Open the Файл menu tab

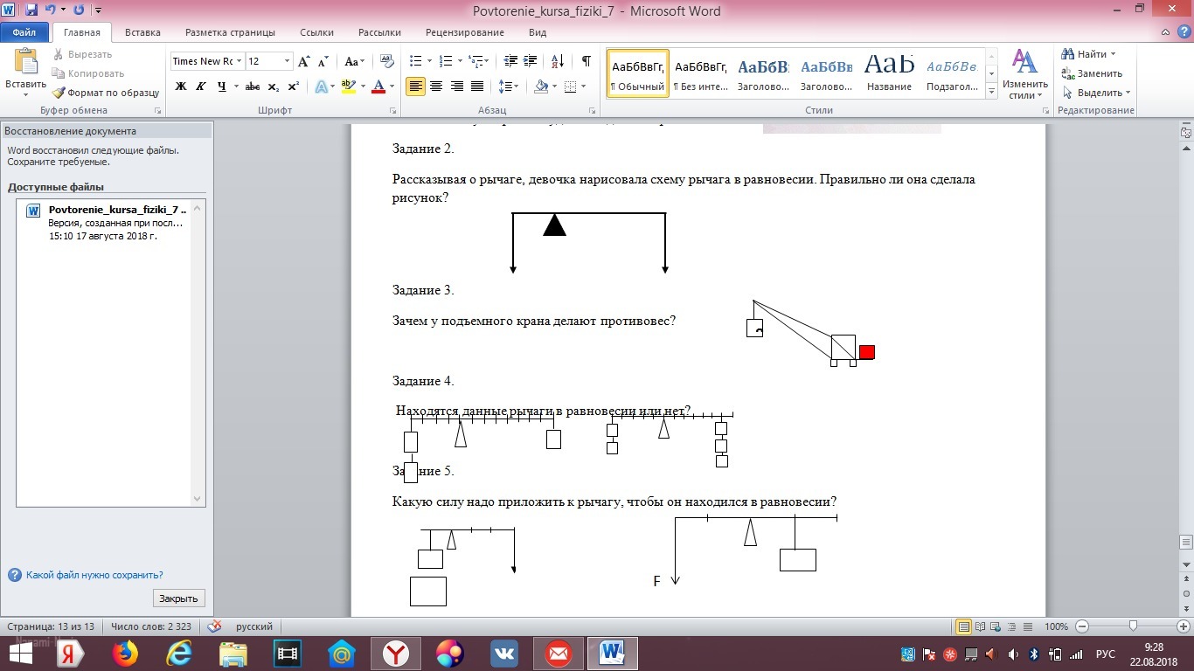click(24, 32)
